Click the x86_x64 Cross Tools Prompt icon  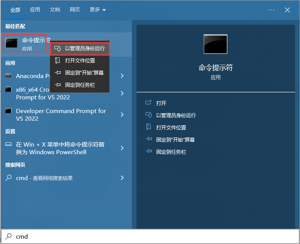[x=8, y=89]
